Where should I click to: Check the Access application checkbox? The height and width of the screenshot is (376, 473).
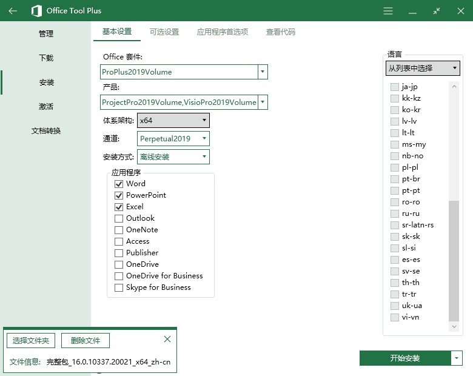point(119,241)
